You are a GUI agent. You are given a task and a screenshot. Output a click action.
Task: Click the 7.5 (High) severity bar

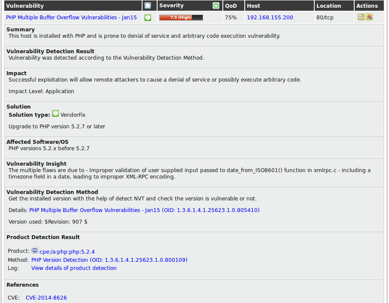[x=181, y=17]
